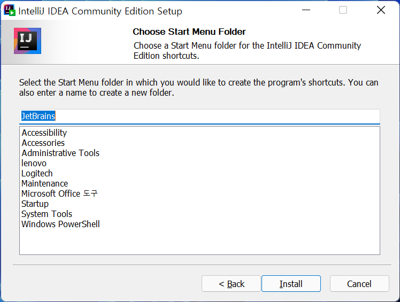Choose the Administrative Tools folder

tap(60, 153)
